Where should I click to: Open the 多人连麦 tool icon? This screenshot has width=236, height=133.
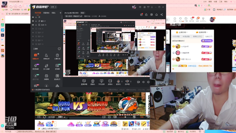point(46,67)
